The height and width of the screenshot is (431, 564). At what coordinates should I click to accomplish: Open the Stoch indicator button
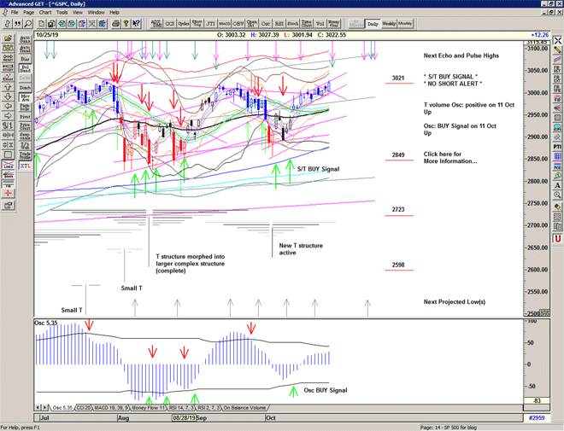(x=293, y=24)
